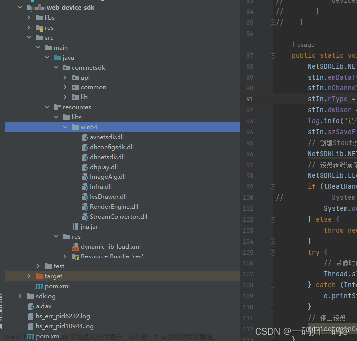Expand the lib package
Screen dimensions: 357x341
65,97
